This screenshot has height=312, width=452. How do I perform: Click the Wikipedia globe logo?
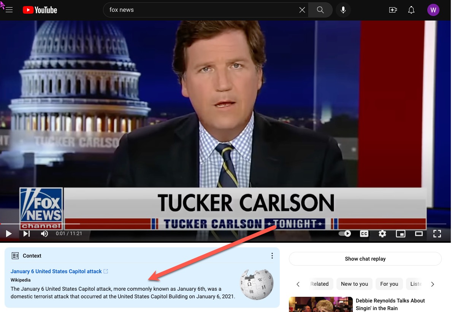coord(257,285)
